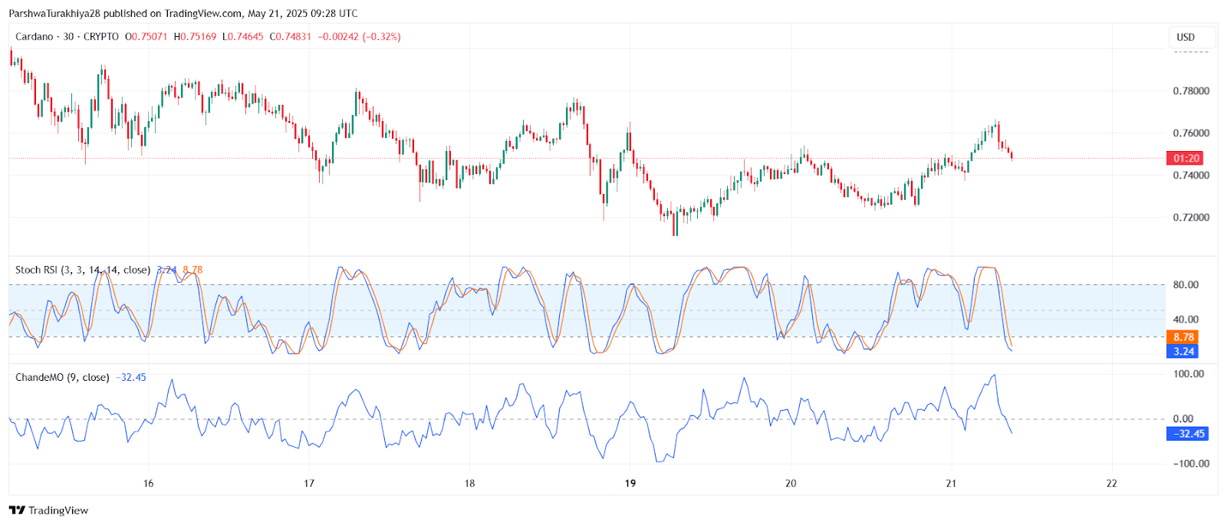This screenshot has height=525, width=1227.
Task: Click date label 21 on the time axis
Action: tap(951, 483)
